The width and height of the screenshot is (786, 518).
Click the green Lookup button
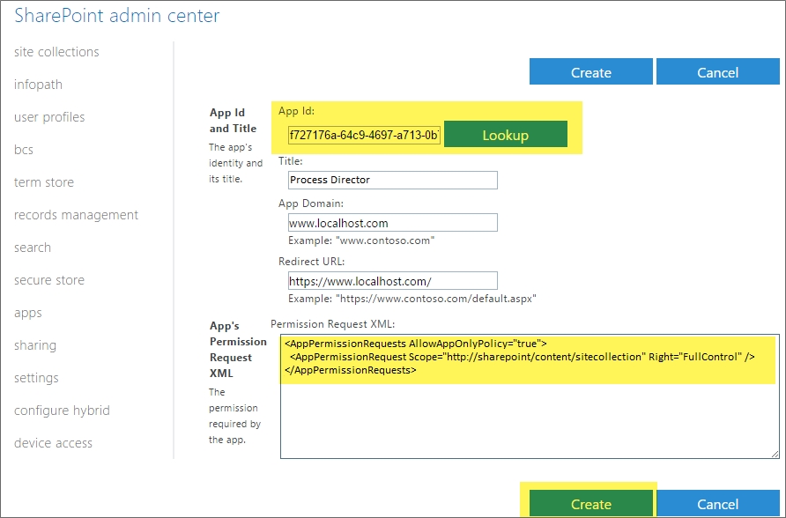[x=506, y=135]
